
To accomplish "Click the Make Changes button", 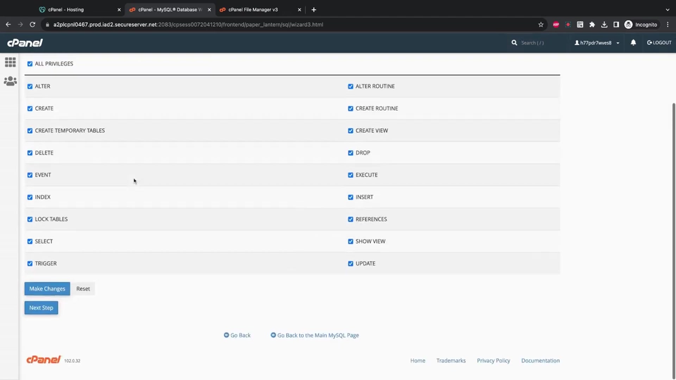I will pyautogui.click(x=47, y=289).
